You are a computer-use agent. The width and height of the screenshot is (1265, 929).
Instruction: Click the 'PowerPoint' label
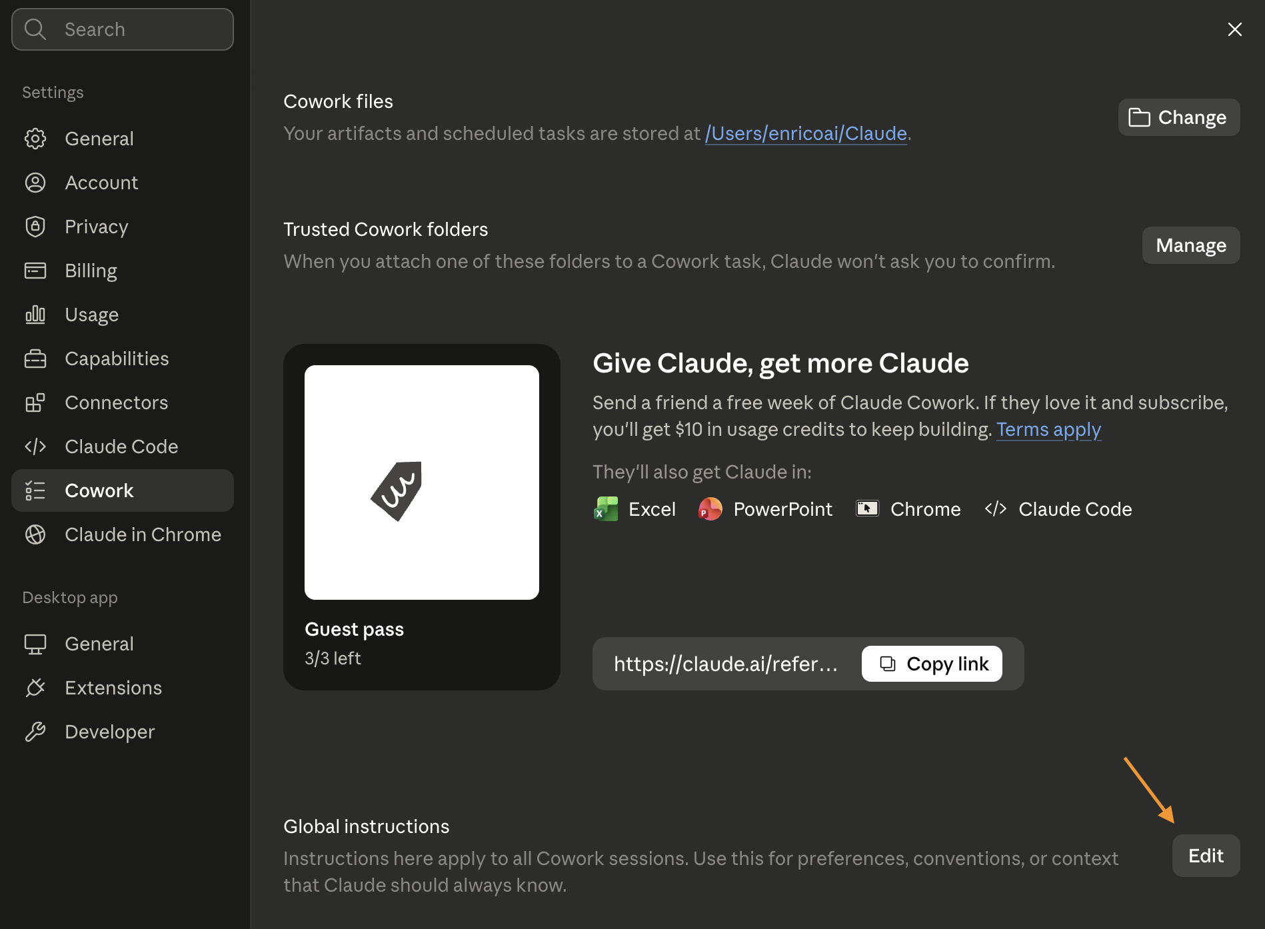(x=782, y=509)
